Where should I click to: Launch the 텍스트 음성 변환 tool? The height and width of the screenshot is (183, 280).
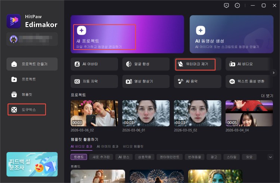(249, 81)
